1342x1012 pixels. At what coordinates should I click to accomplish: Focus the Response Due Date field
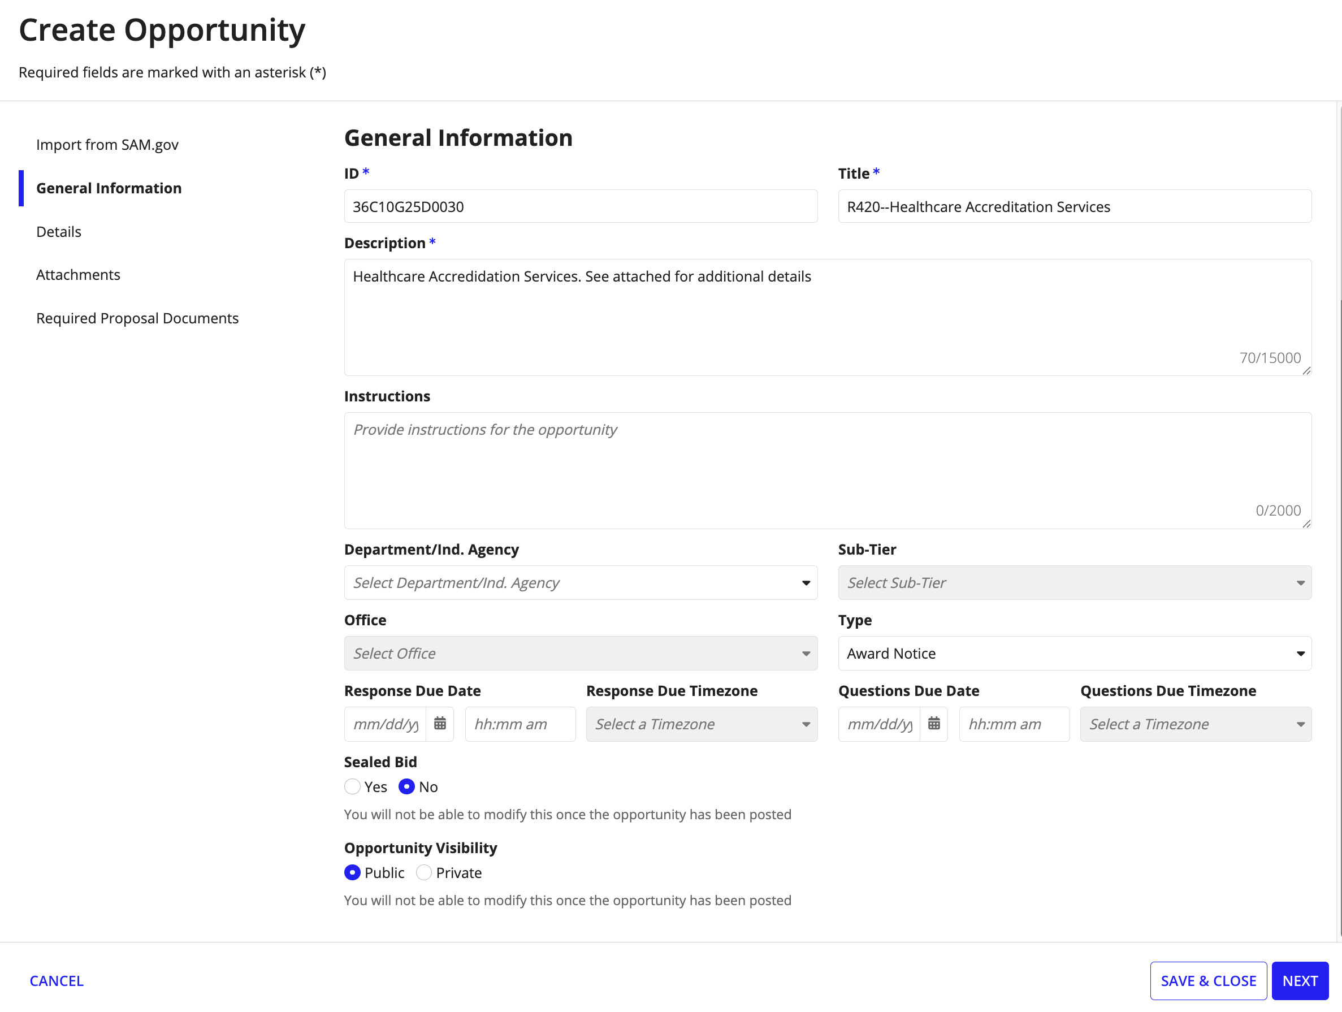tap(386, 724)
